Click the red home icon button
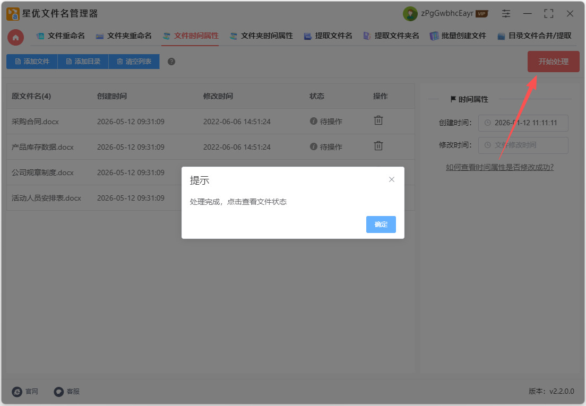Image resolution: width=586 pixels, height=406 pixels. coord(16,37)
